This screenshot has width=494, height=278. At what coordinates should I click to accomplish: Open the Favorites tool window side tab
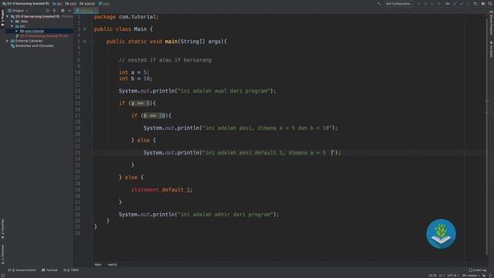pos(2,229)
